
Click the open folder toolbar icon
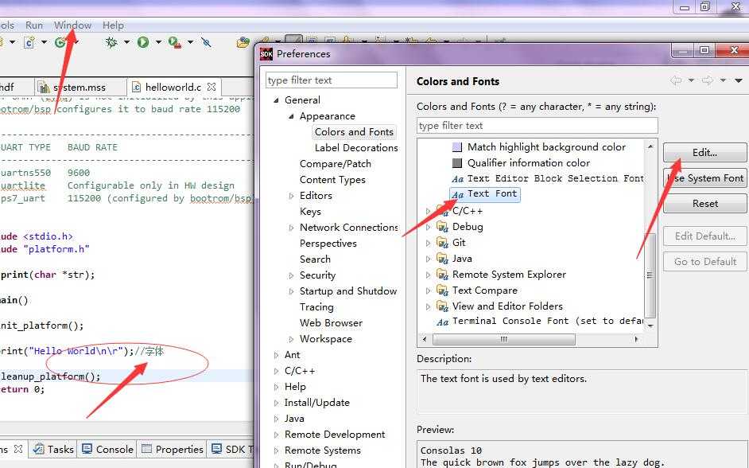click(243, 42)
